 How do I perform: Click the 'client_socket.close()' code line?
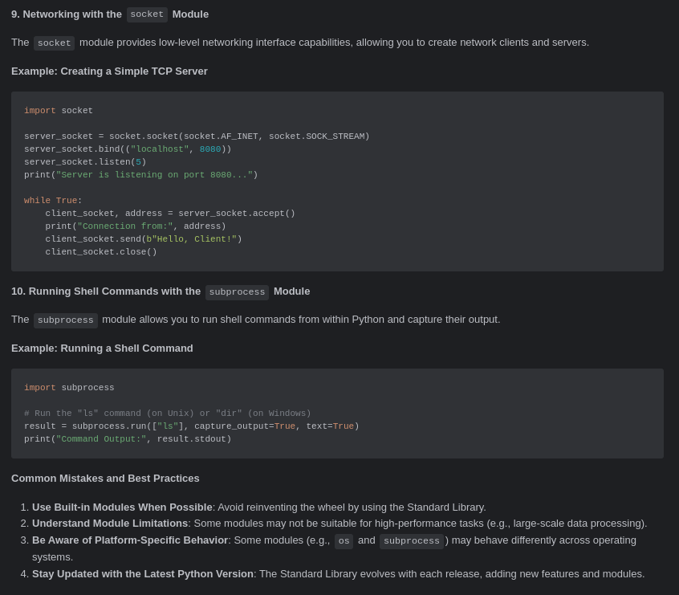(x=101, y=252)
